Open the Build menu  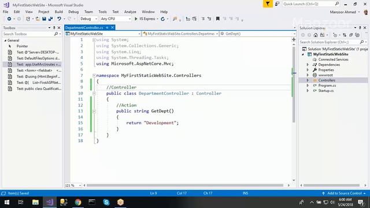point(58,12)
